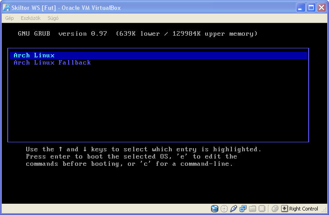Click the Skiltor WS [Fut] window title text
This screenshot has height=215, width=329.
(x=66, y=8)
